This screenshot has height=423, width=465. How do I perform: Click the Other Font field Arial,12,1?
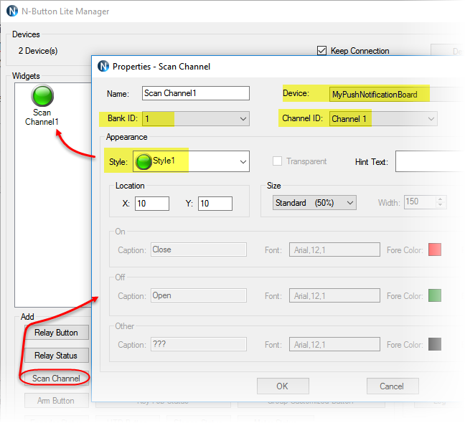point(335,344)
